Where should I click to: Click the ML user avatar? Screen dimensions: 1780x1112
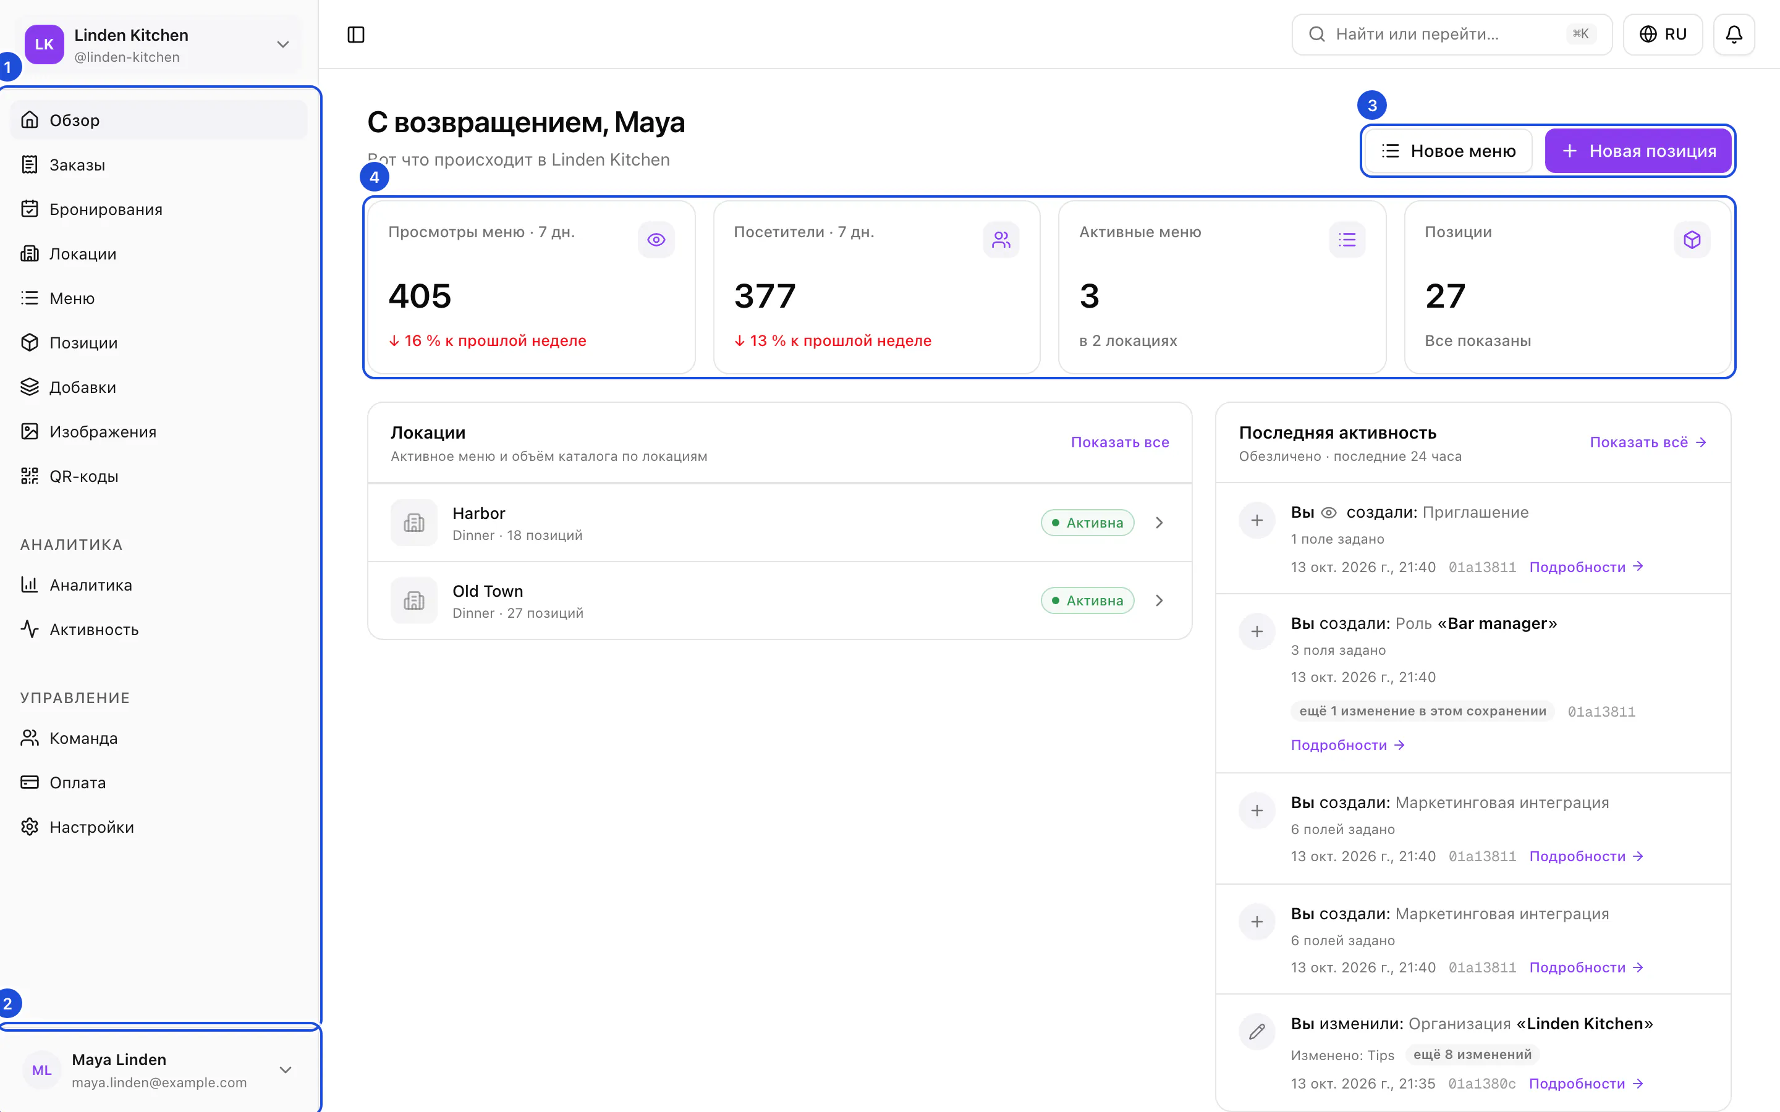pos(42,1070)
